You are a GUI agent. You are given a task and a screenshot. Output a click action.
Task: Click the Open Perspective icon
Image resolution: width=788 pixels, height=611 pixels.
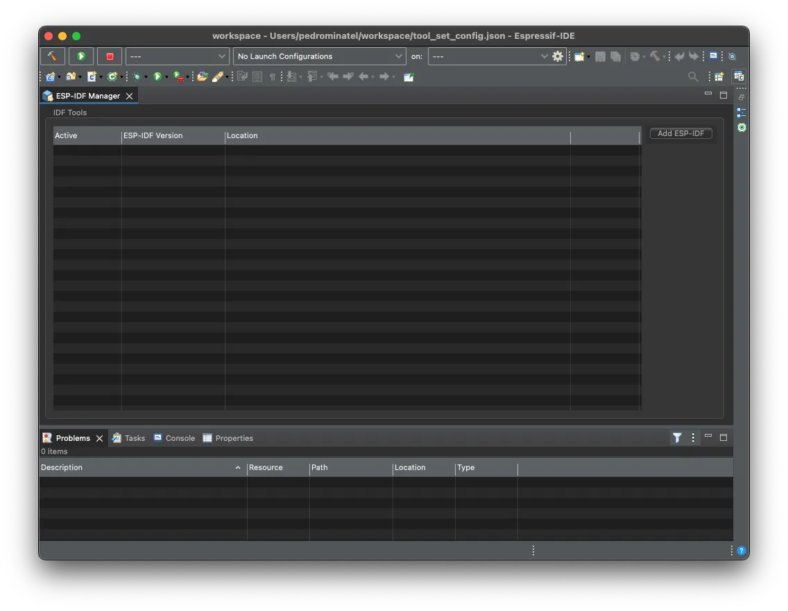(x=719, y=77)
